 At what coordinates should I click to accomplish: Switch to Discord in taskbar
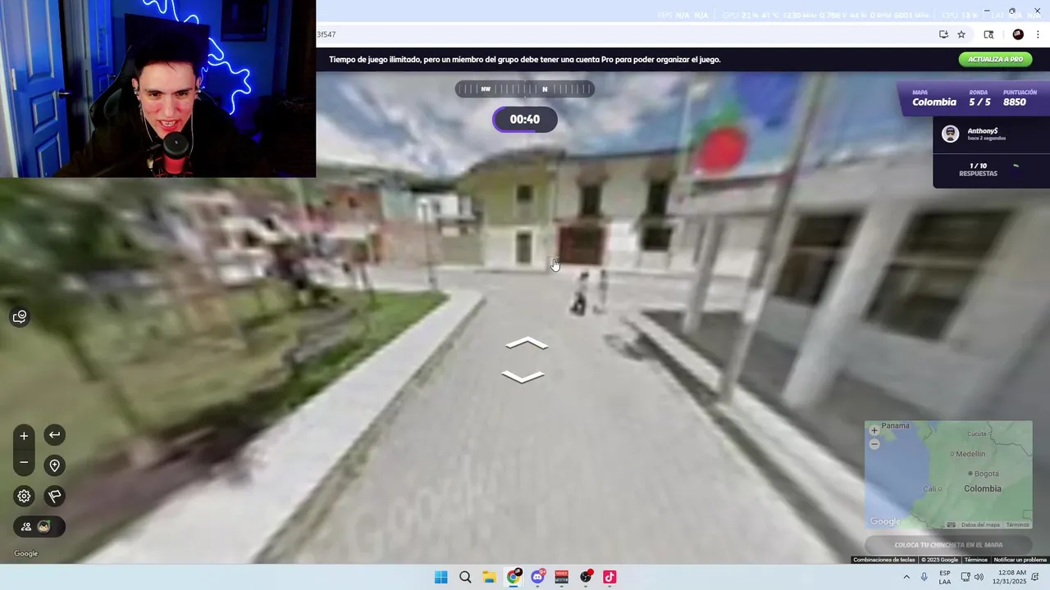[x=537, y=577]
